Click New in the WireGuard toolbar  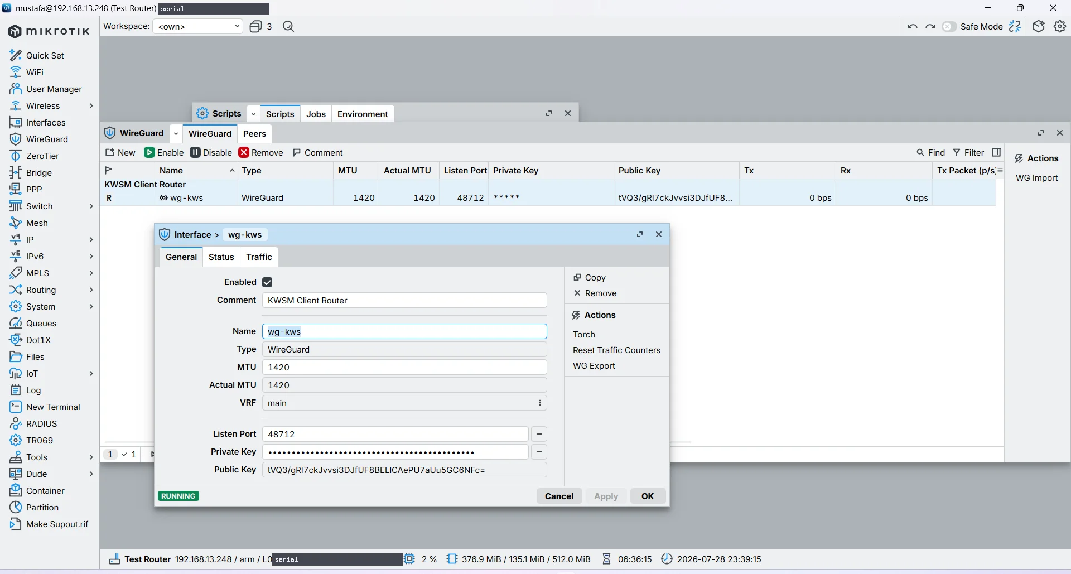(120, 152)
